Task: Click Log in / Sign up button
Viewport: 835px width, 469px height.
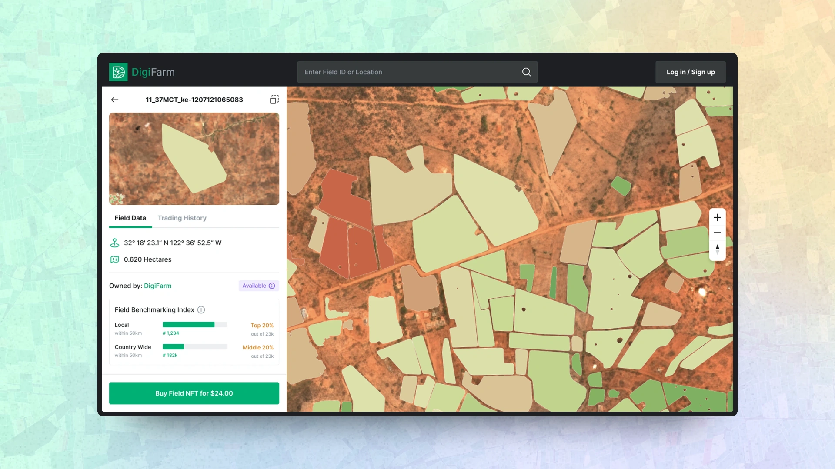Action: pos(690,72)
